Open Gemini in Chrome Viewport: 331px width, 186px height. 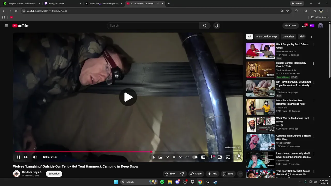(297, 4)
